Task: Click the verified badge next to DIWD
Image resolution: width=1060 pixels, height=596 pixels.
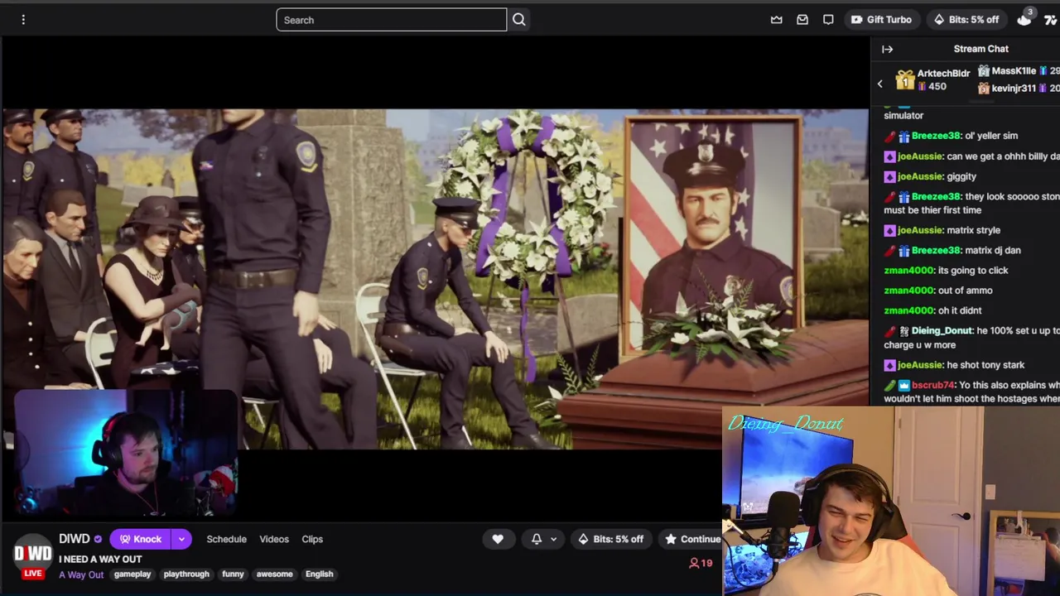Action: tap(98, 540)
